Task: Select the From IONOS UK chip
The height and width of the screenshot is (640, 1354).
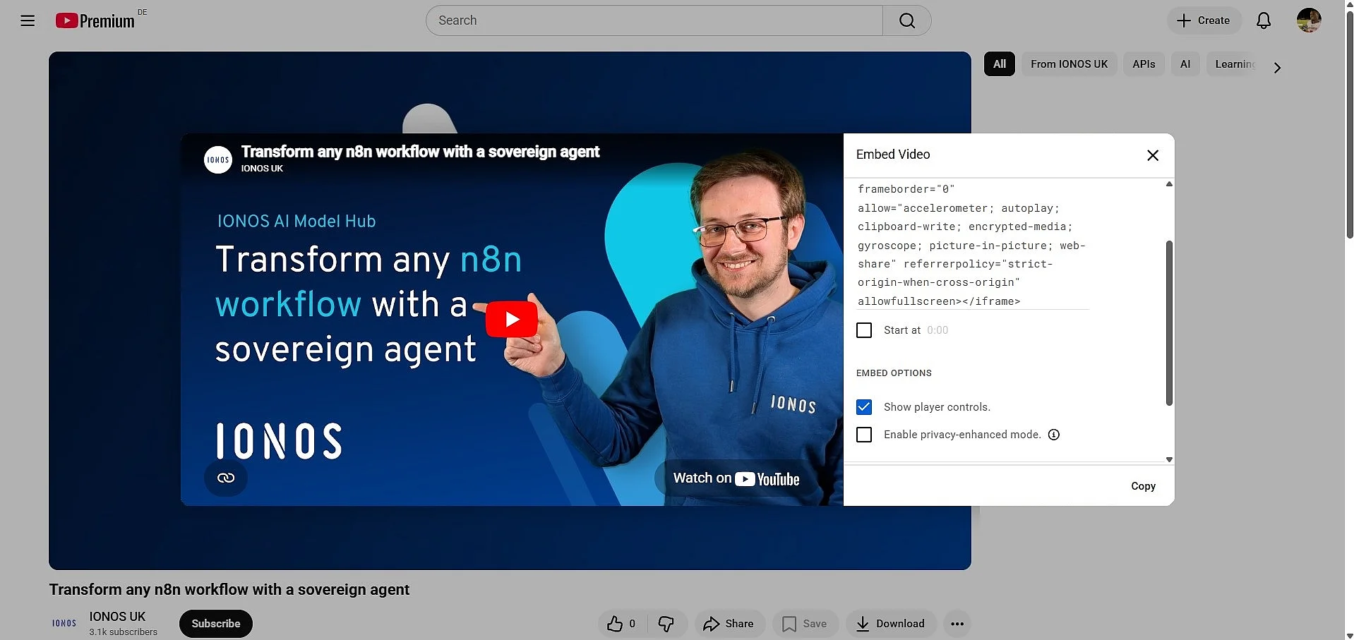Action: click(x=1070, y=64)
